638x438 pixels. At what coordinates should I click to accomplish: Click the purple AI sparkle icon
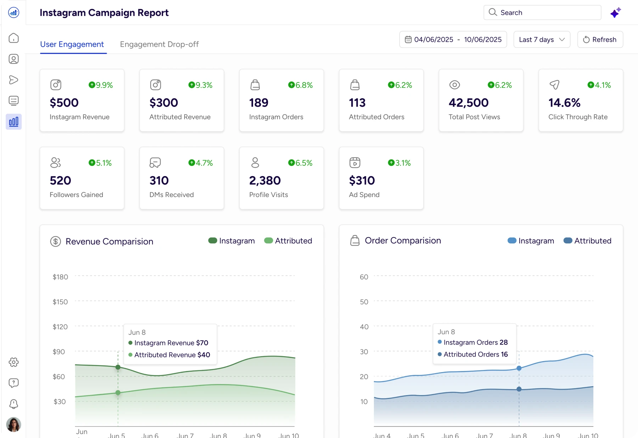(x=615, y=13)
